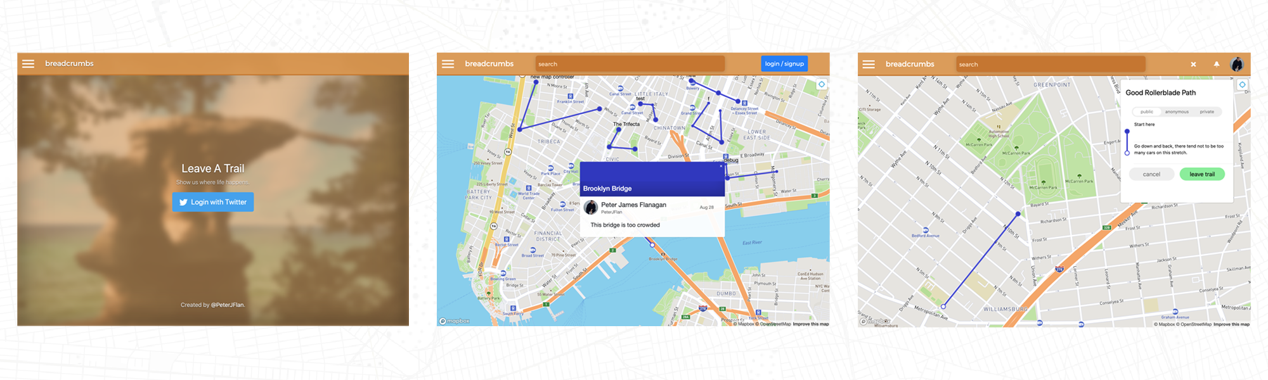Click the filled start waypoint dot in panel
The height and width of the screenshot is (380, 1268).
[1127, 132]
